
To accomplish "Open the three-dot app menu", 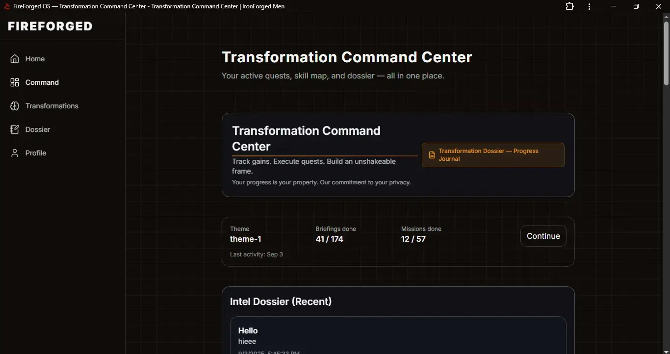I will [589, 6].
